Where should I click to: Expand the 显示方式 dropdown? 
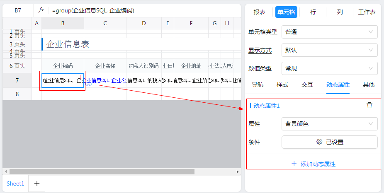(329, 50)
